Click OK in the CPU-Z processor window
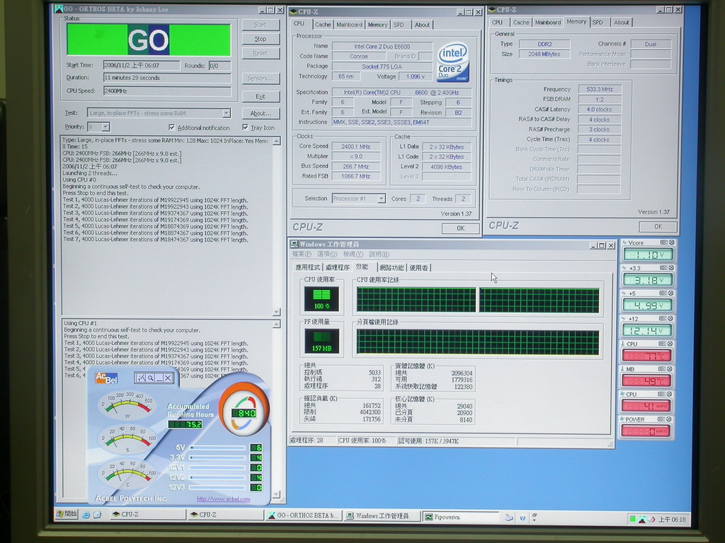The image size is (725, 543). (x=460, y=228)
